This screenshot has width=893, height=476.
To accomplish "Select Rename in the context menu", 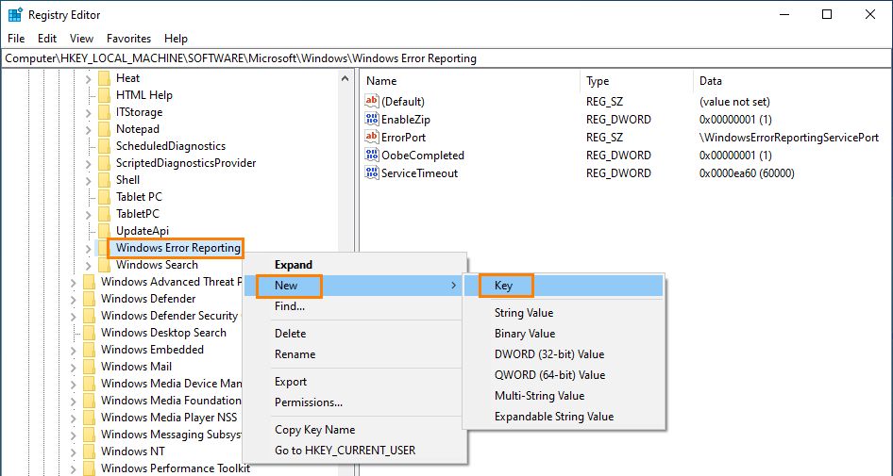I will pyautogui.click(x=355, y=354).
